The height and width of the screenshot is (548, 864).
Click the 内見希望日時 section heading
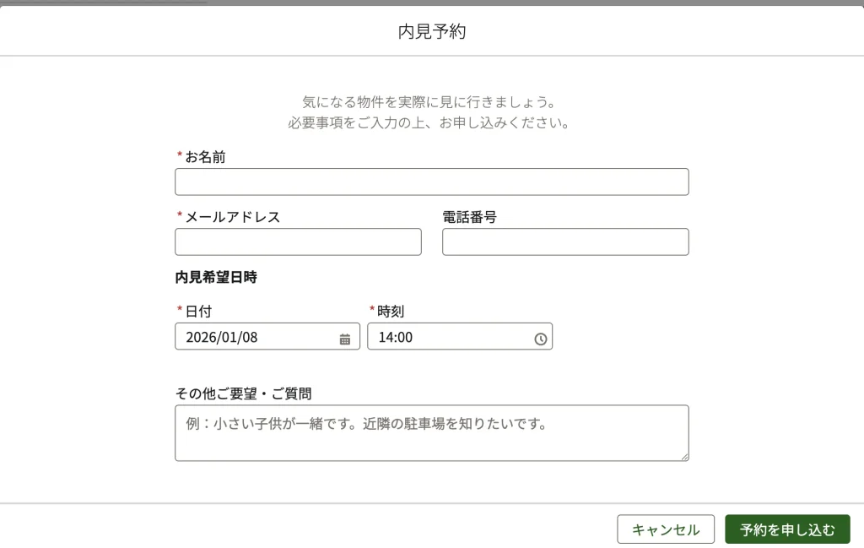coord(216,277)
